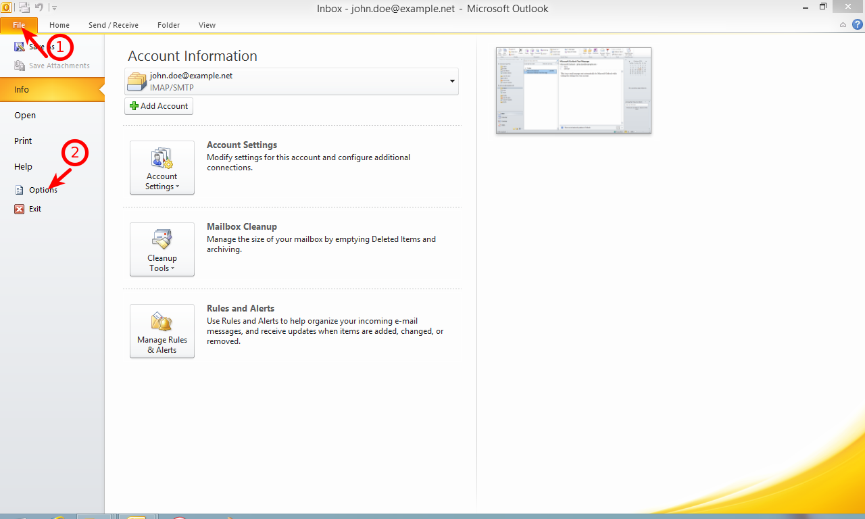This screenshot has height=519, width=865.
Task: Go to the Folder tab
Action: pyautogui.click(x=169, y=25)
